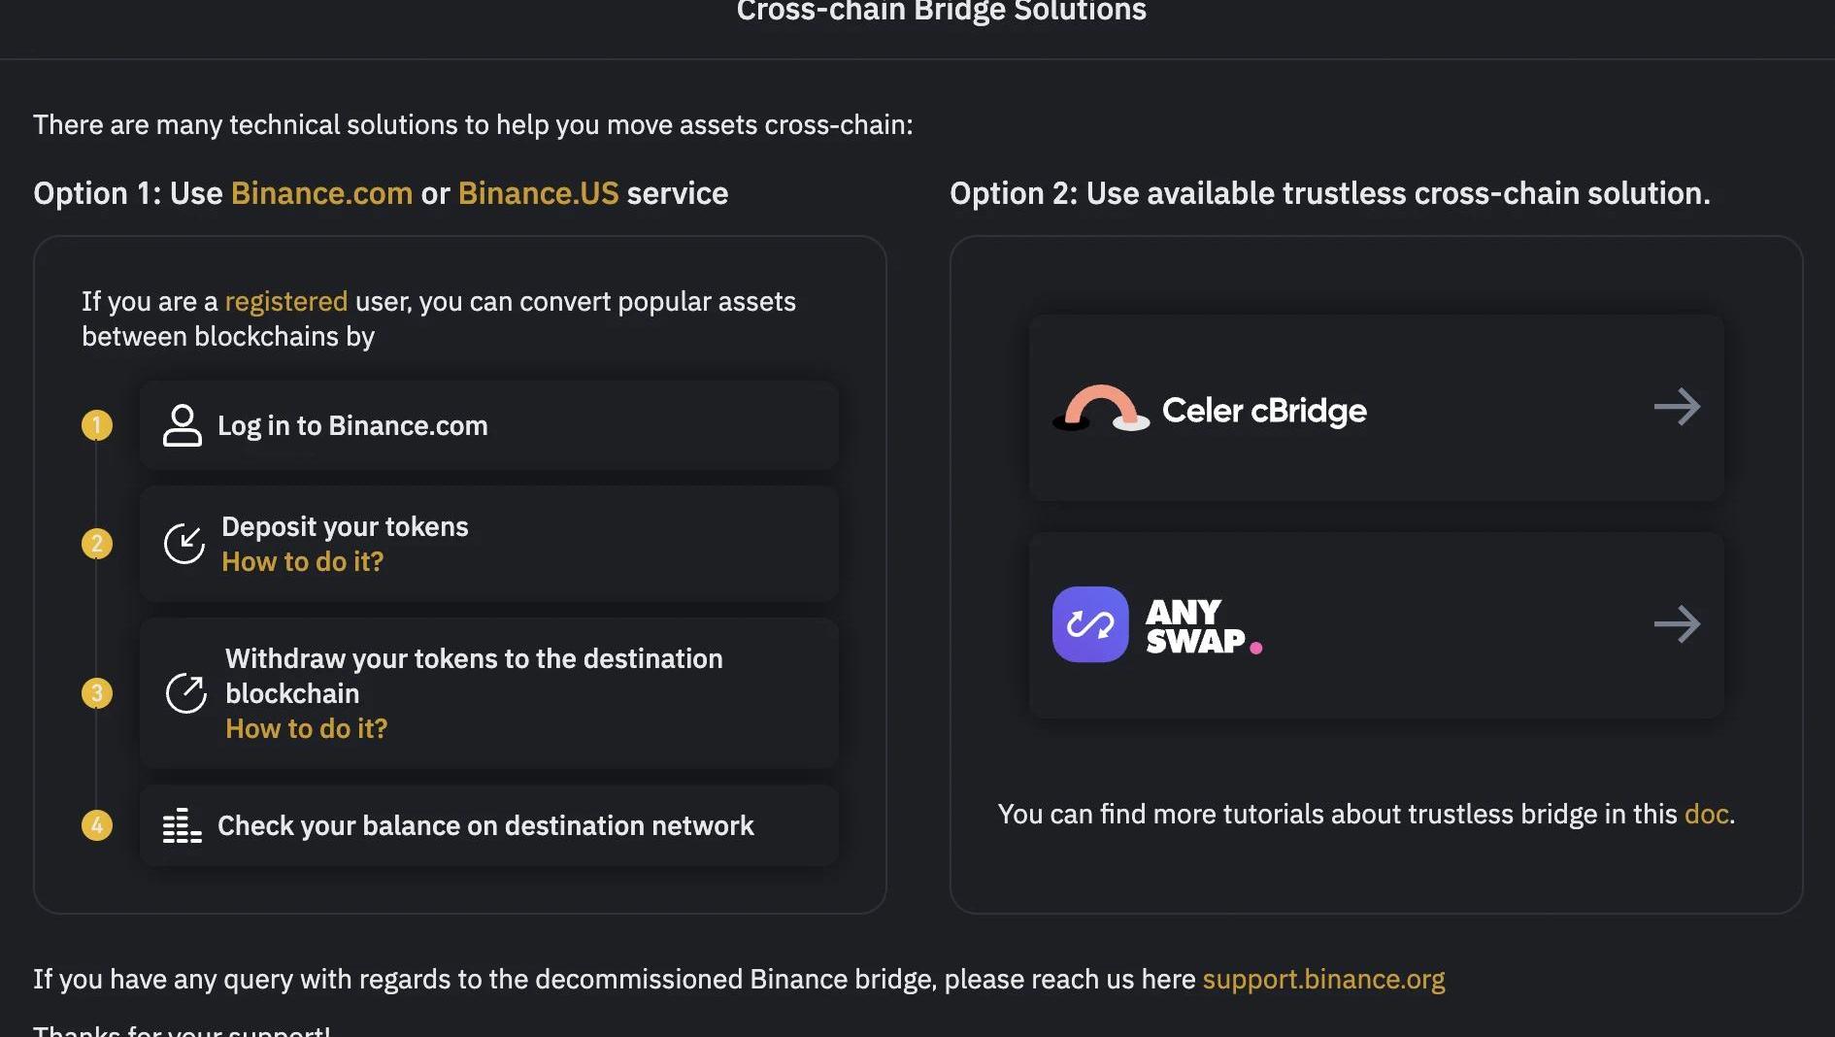
Task: Open "How to do it?" under Withdraw tokens
Action: tap(306, 729)
